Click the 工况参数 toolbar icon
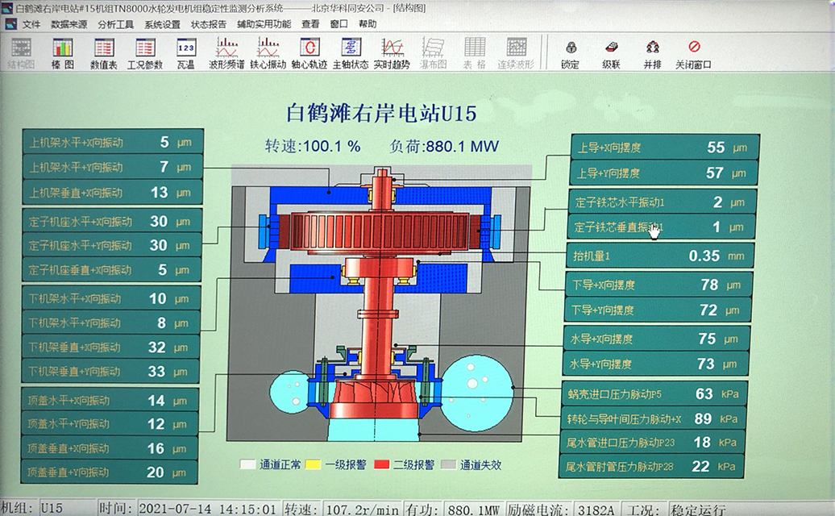The width and height of the screenshot is (835, 516). [x=144, y=52]
